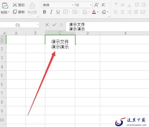Cancel entry with the X button

tap(47, 25)
